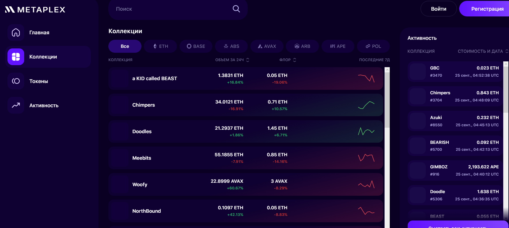Open Chimpers #3704 activity entry
This screenshot has width=509, height=228.
point(455,96)
